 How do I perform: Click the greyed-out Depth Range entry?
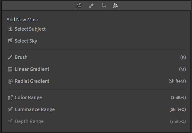point(29,122)
